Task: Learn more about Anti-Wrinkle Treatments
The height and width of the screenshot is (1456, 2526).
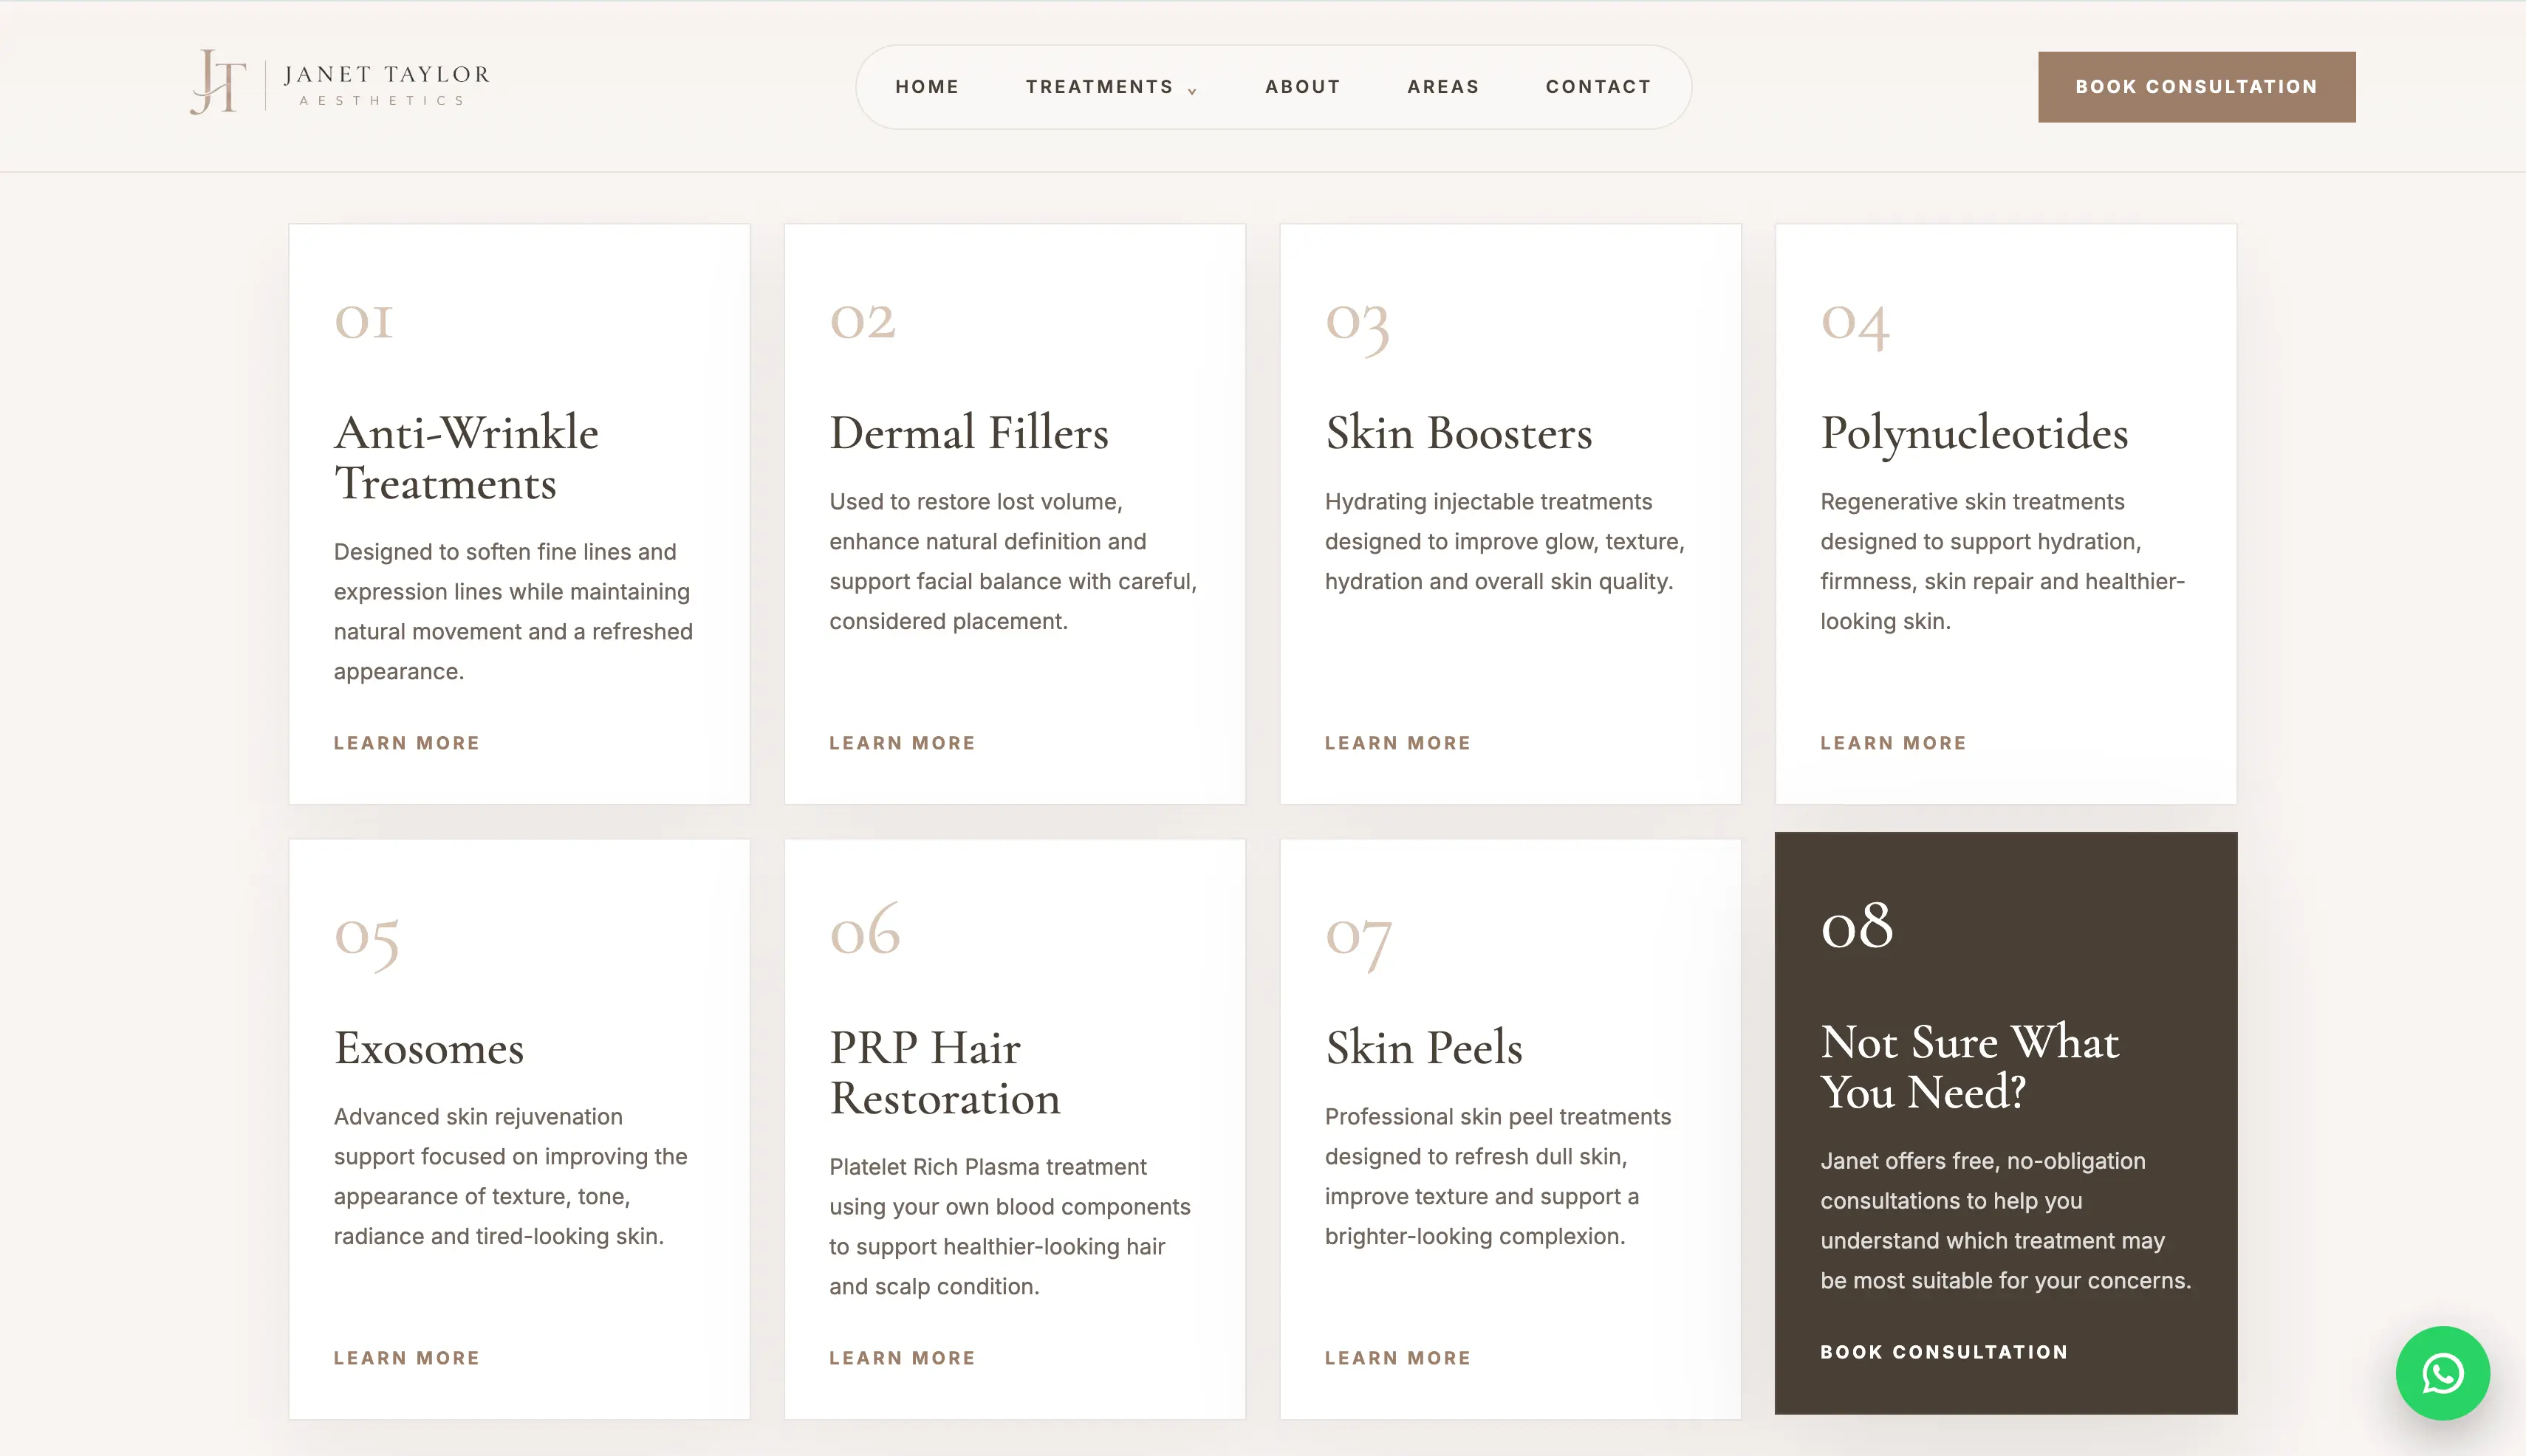Action: (x=406, y=743)
